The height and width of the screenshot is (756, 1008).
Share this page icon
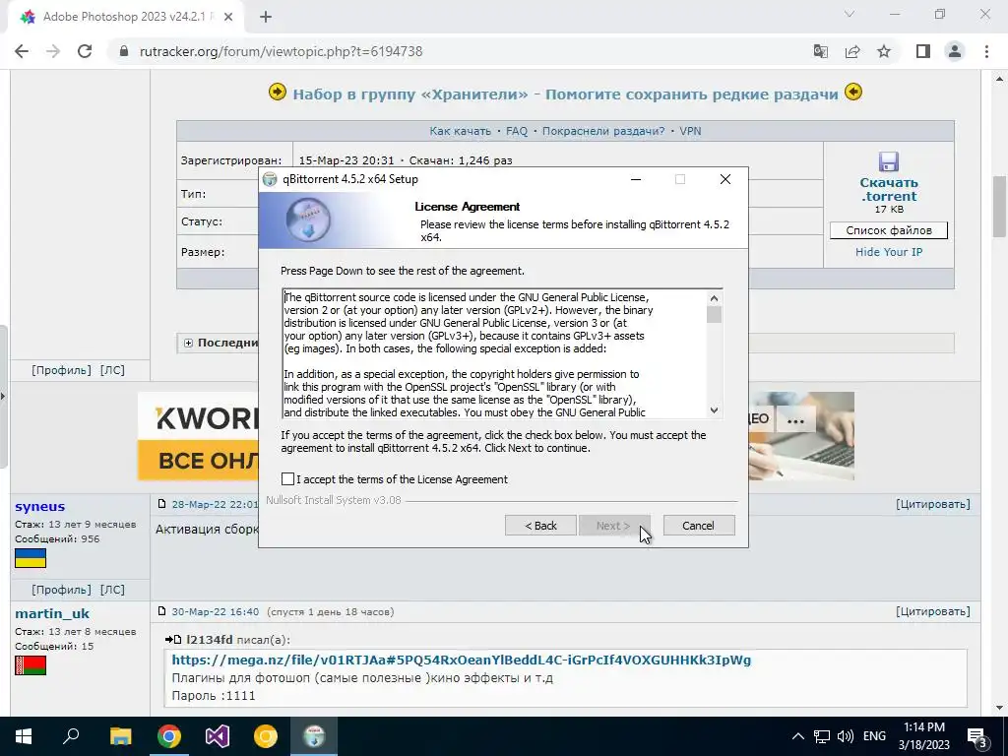point(852,51)
